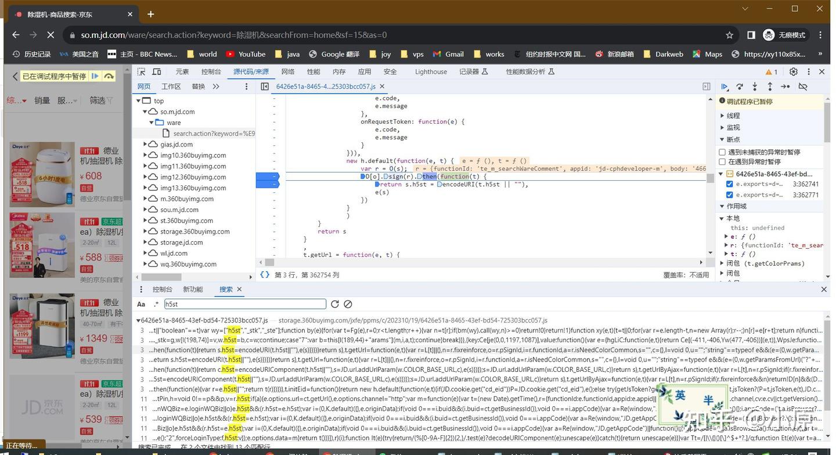This screenshot has height=455, width=836.
Task: Toggle the device emulation toolbar icon
Action: (x=156, y=71)
